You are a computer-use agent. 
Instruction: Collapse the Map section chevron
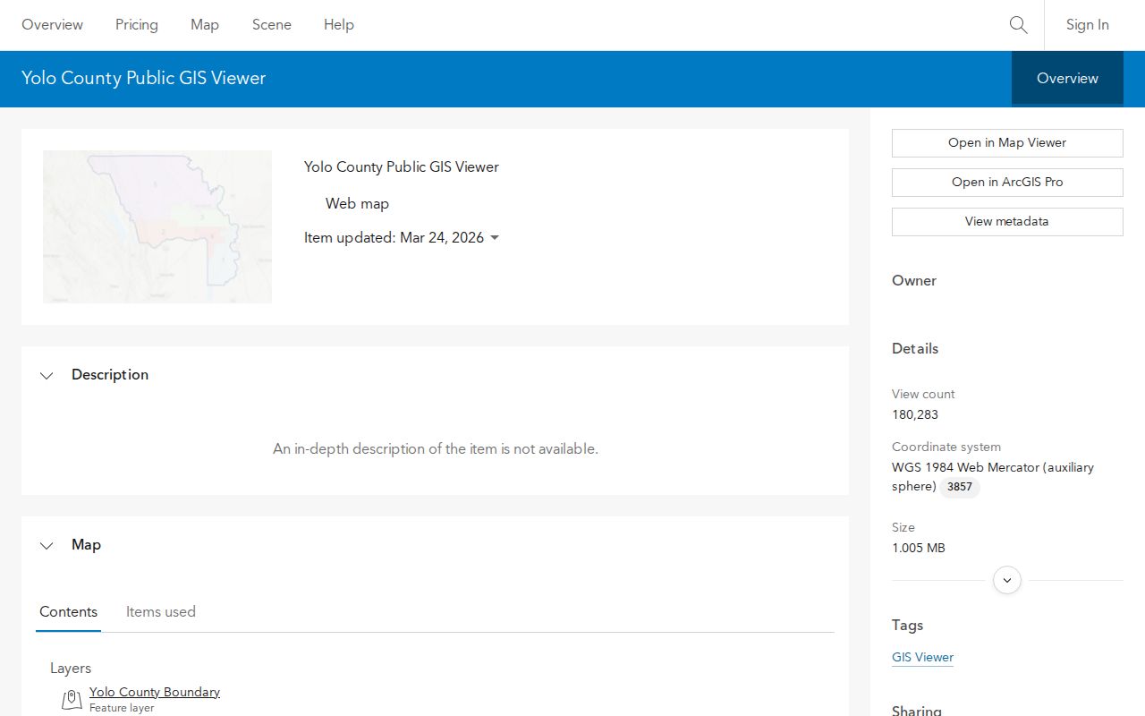pos(47,545)
